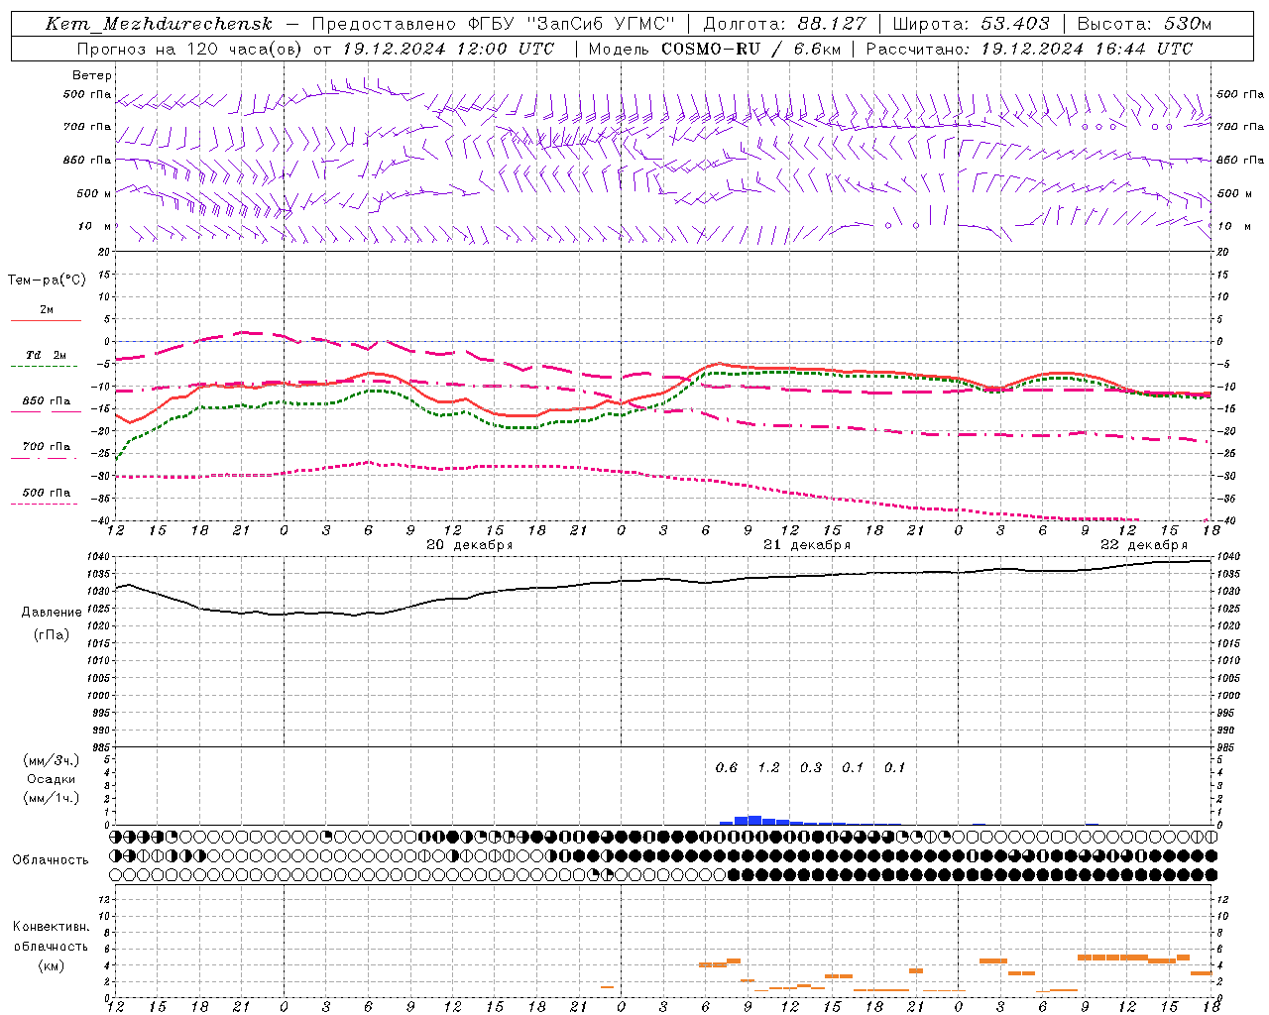Click the Конвективн. label

click(x=51, y=927)
